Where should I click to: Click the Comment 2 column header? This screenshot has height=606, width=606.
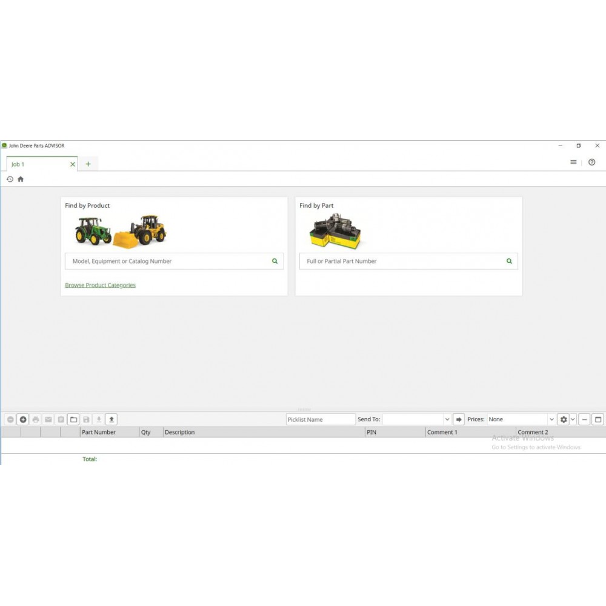[x=561, y=432]
